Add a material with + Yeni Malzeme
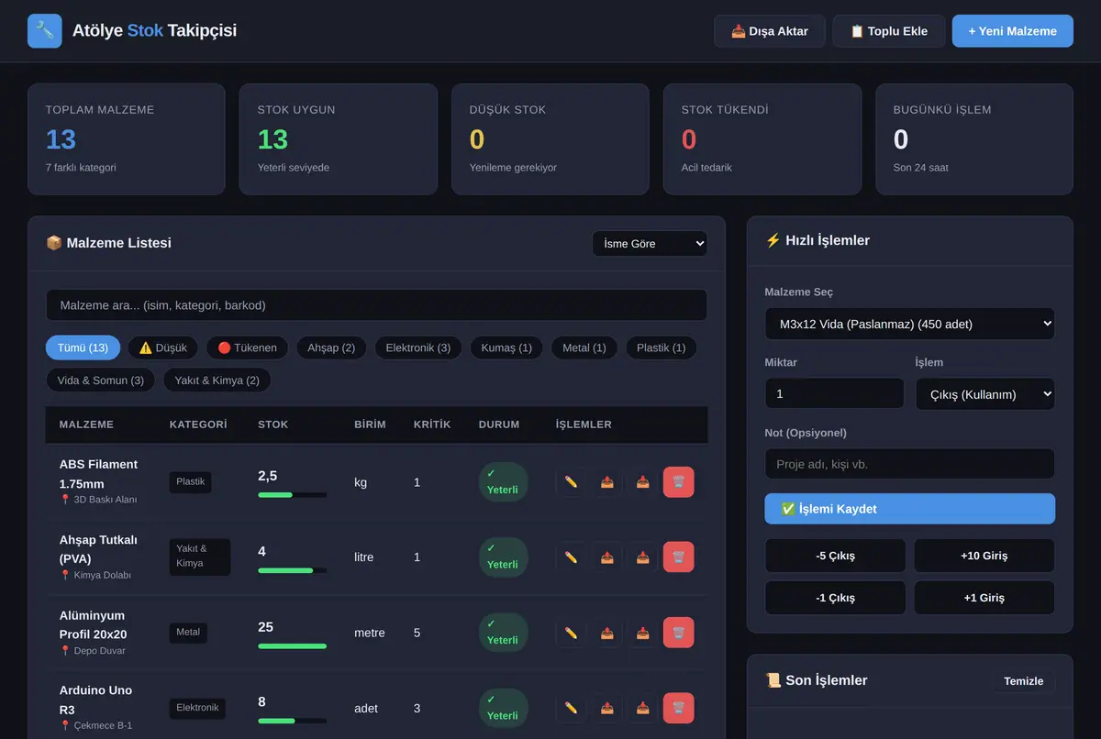The height and width of the screenshot is (739, 1101). pyautogui.click(x=1013, y=31)
